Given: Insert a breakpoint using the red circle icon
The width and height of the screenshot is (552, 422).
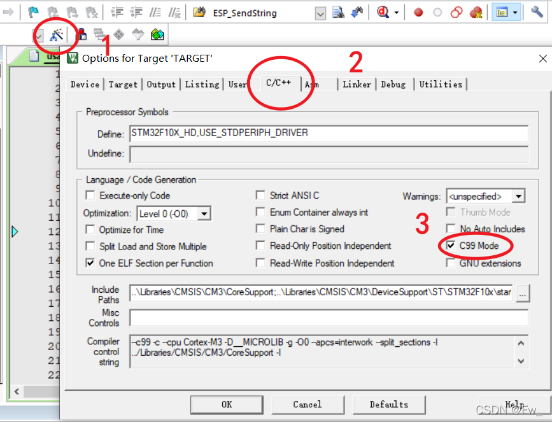Looking at the screenshot, I should 418,11.
